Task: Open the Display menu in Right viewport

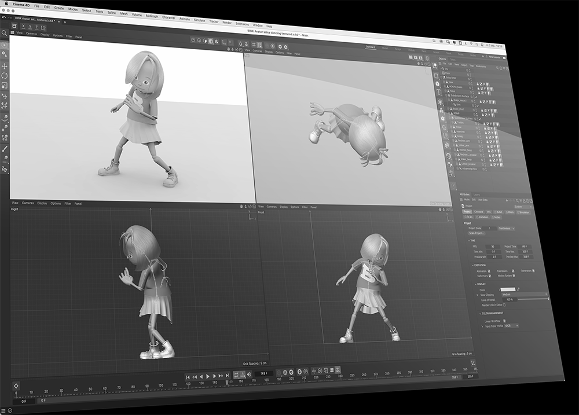Action: pyautogui.click(x=42, y=203)
